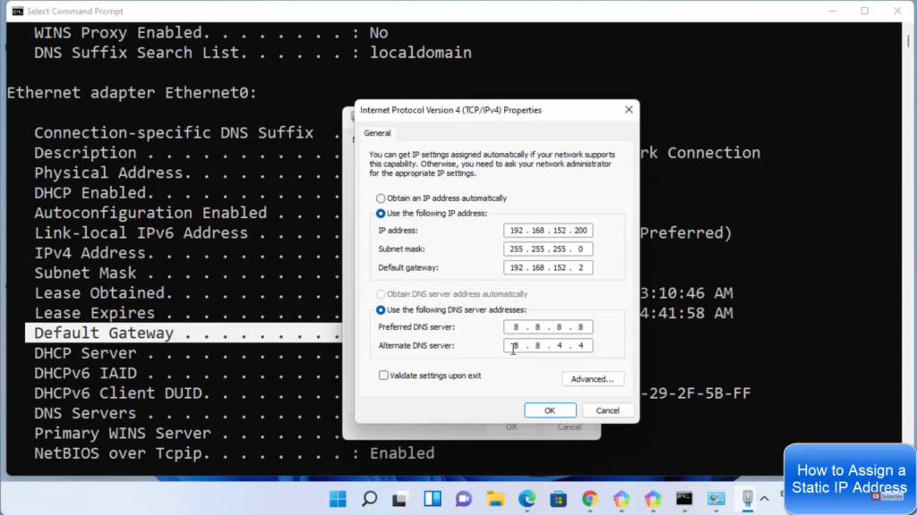Open the Widgets icon on the taskbar

click(433, 499)
